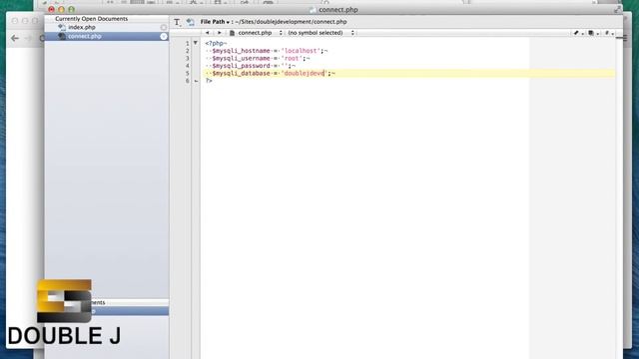
Task: Click the file path text ~/Sites/doublejdevelopment/connect.php
Action: pyautogui.click(x=291, y=22)
